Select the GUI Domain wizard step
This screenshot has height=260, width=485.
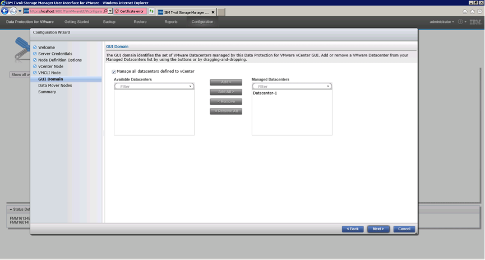(x=50, y=79)
